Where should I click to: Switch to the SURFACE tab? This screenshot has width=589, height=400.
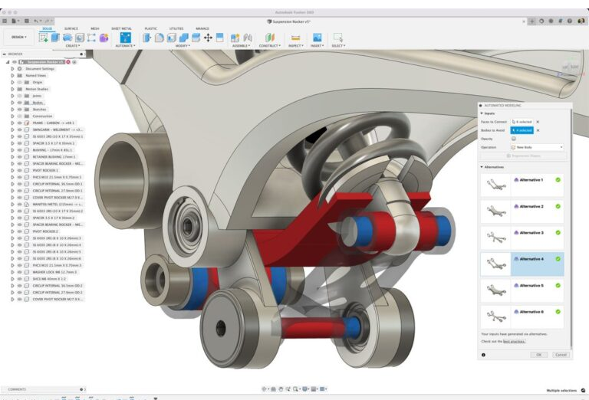click(71, 28)
